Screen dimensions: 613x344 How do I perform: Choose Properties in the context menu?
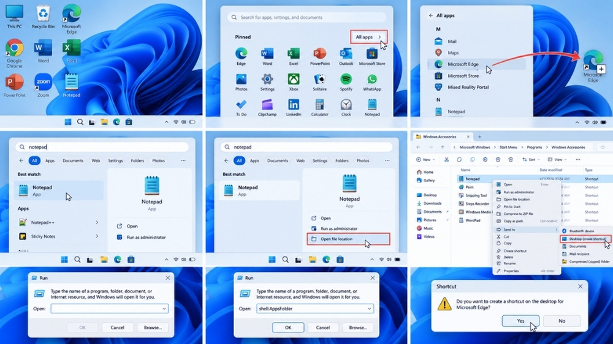tap(526, 271)
